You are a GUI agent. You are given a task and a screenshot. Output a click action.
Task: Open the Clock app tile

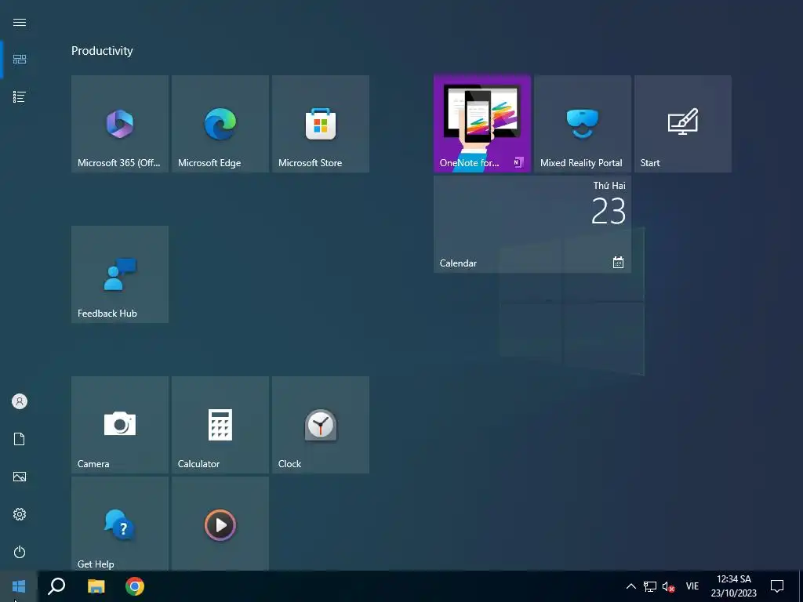click(321, 425)
